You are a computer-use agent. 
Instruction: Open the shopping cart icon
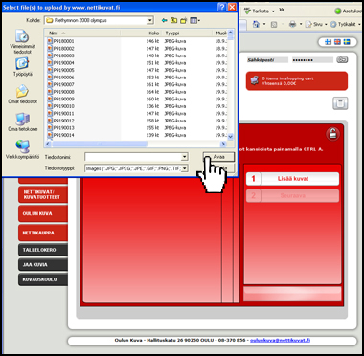pyautogui.click(x=255, y=80)
